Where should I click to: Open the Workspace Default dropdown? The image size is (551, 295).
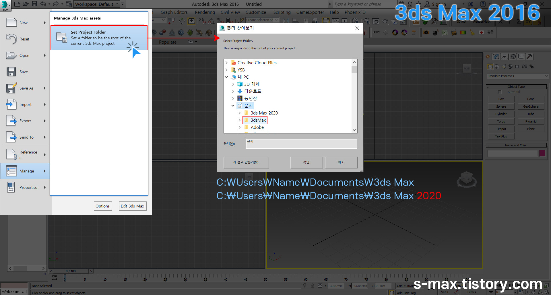(96, 4)
